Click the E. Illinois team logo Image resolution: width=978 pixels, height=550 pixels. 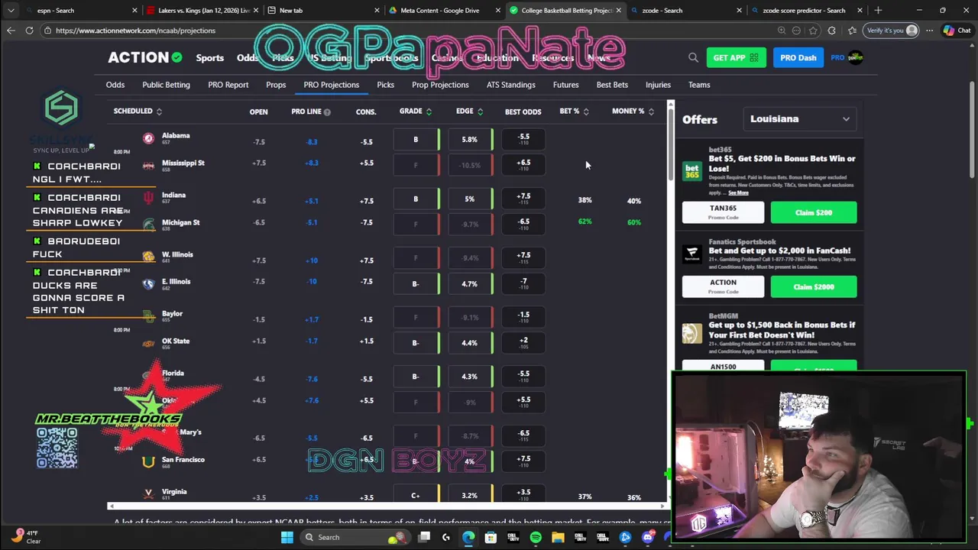(x=148, y=283)
